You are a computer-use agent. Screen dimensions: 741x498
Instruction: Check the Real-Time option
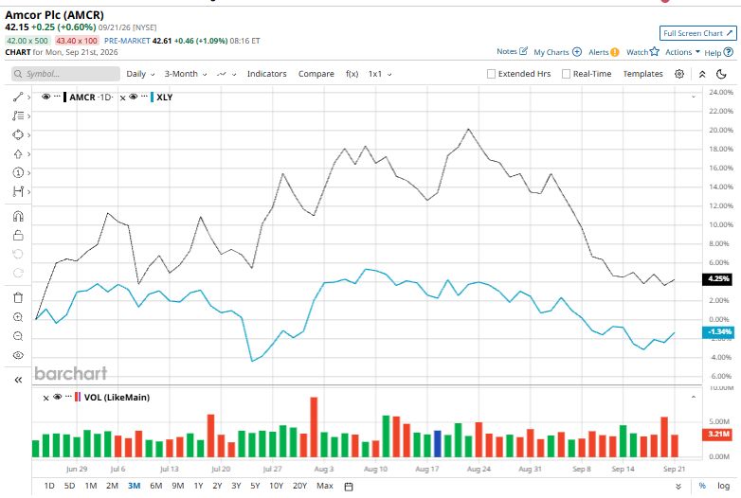coord(566,74)
